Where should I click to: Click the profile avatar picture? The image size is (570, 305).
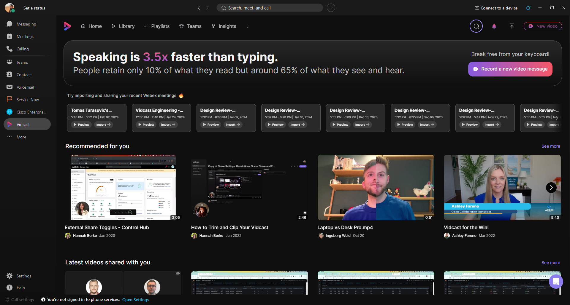click(x=10, y=8)
